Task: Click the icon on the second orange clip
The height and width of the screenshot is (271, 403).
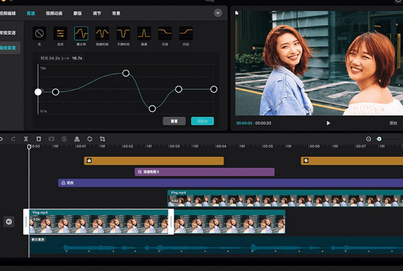Action: [x=306, y=161]
